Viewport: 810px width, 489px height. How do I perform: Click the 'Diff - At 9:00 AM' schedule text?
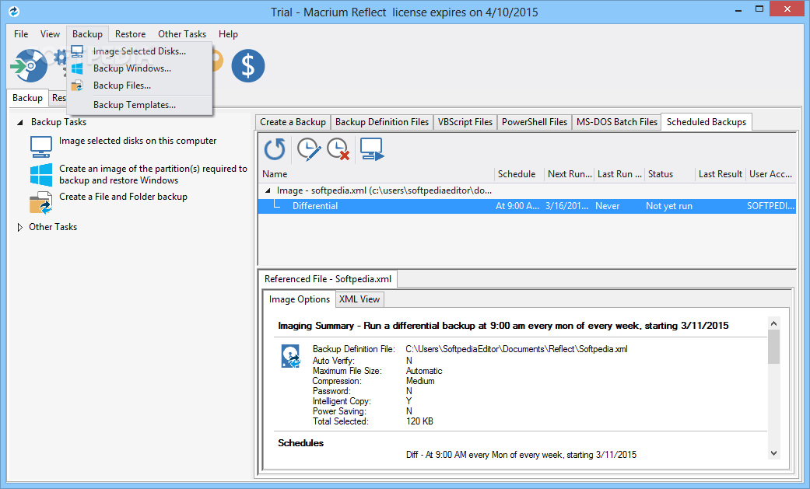click(521, 455)
